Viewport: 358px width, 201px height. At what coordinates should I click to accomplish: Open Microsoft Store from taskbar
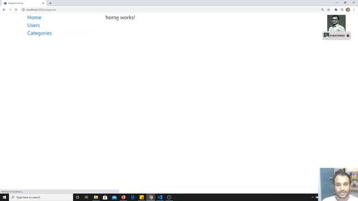[x=105, y=197]
